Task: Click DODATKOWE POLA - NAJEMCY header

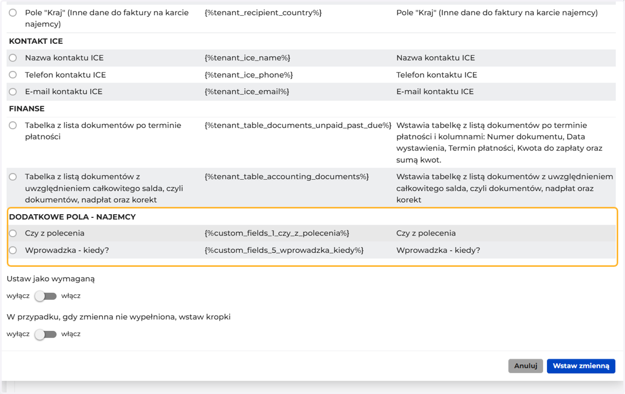Action: (72, 217)
